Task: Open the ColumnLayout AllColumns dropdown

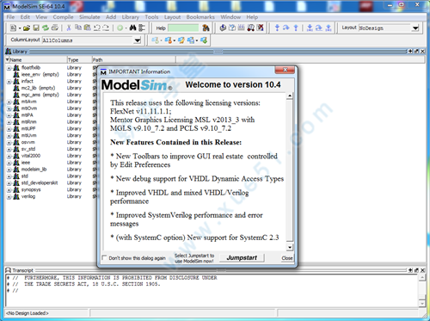Action: 138,40
